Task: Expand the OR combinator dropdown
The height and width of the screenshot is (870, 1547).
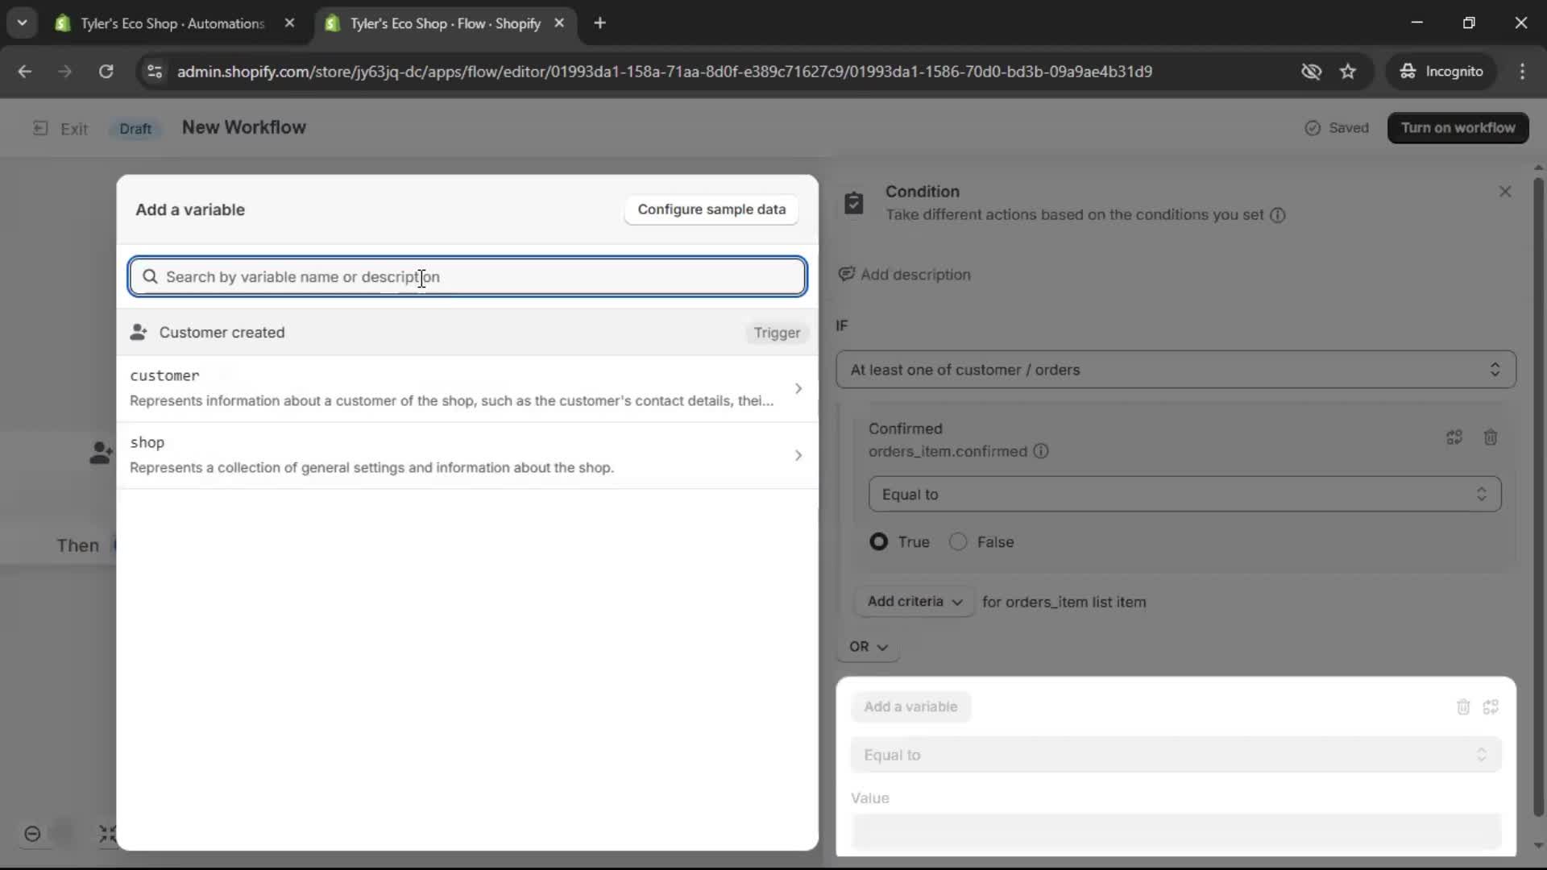Action: click(x=869, y=647)
